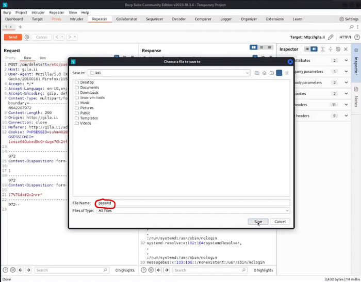Viewport: 361px width, 282px height.
Task: Open the Project menu
Action: point(21,12)
